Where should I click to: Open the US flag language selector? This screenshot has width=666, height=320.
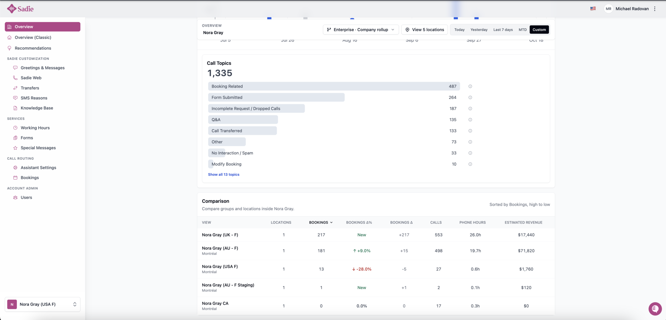coord(593,9)
